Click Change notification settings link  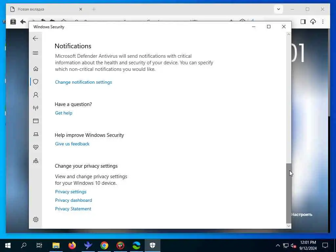(x=83, y=82)
